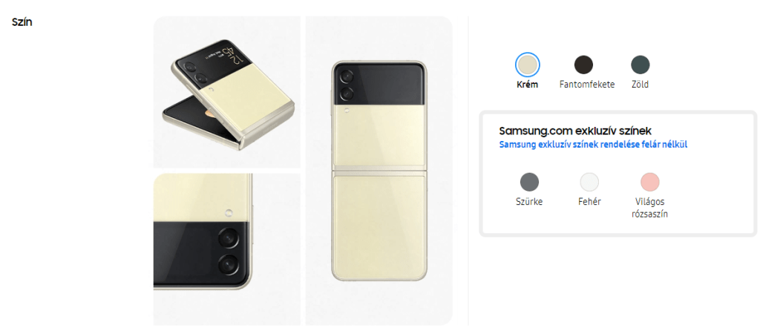Screen dimensions: 760x328
Task: Select the Krém color swatch
Action: [528, 65]
